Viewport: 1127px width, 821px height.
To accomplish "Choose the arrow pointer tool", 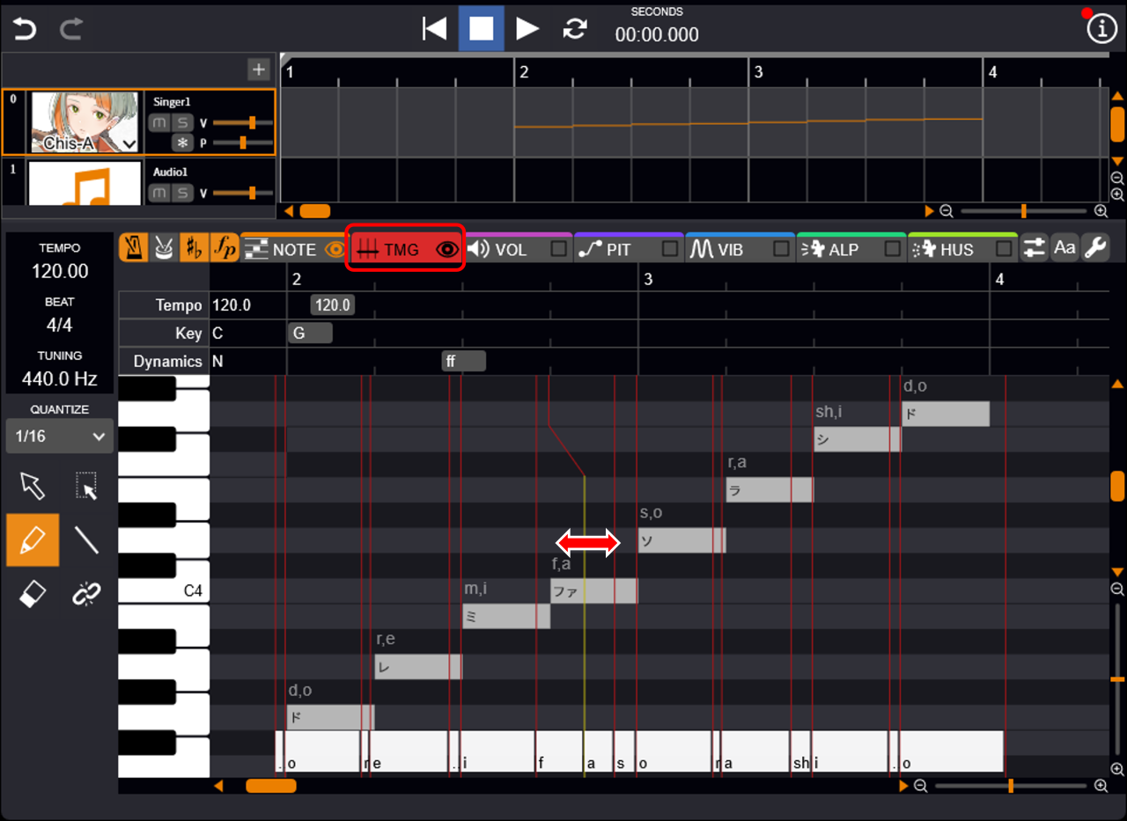I will click(x=33, y=485).
